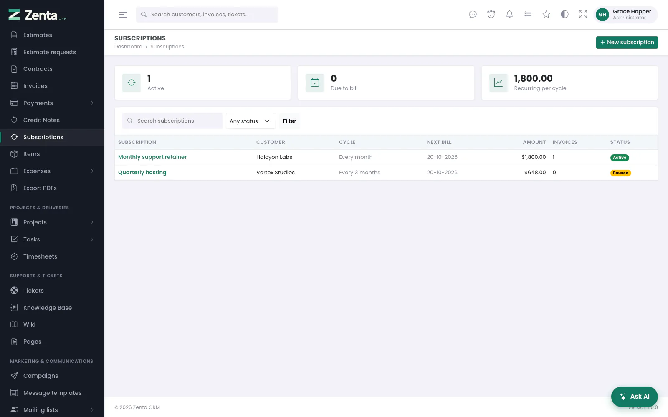Open the task list icon in header
668x417 pixels.
pyautogui.click(x=528, y=15)
